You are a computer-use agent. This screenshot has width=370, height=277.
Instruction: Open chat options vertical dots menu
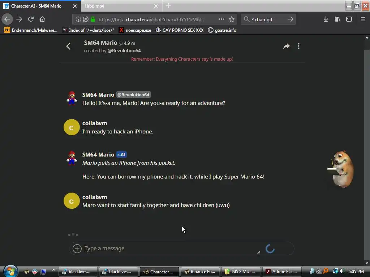click(x=298, y=46)
